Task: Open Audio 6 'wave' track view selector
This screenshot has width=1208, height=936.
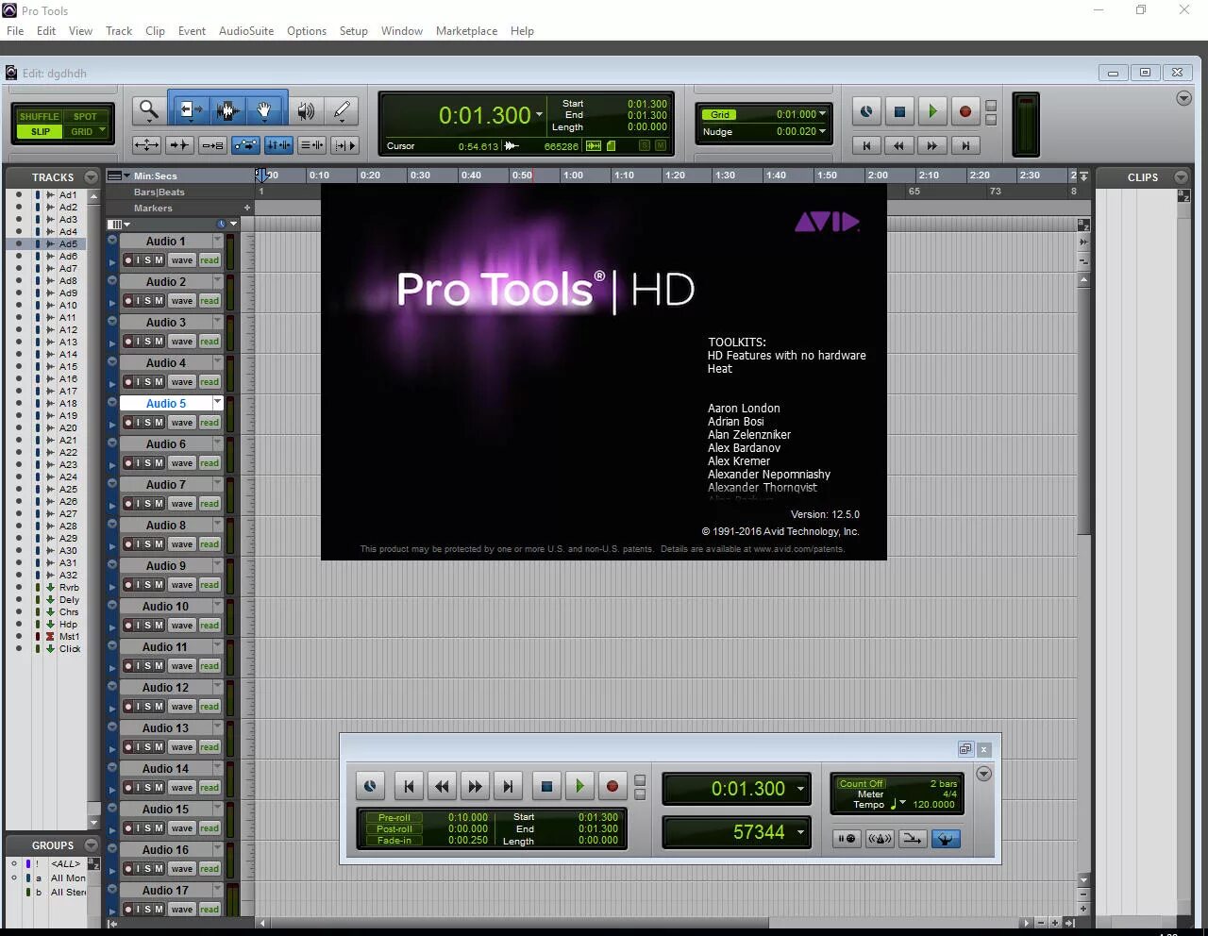Action: [182, 463]
